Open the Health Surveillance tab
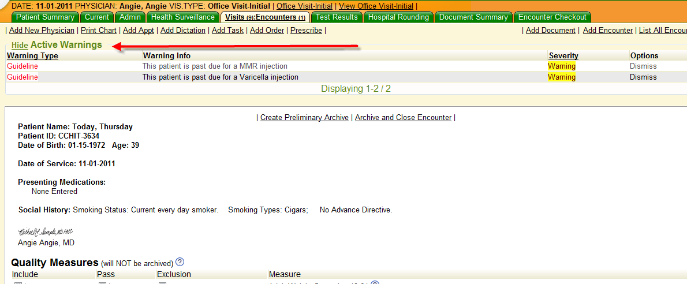 tap(182, 17)
